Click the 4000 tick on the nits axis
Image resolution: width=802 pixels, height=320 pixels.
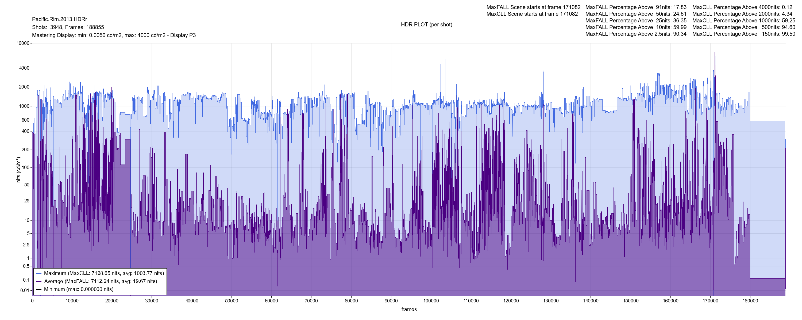24,68
